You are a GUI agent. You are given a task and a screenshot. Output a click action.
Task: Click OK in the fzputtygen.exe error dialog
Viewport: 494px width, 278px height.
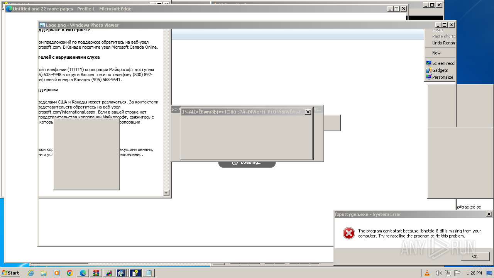click(475, 256)
